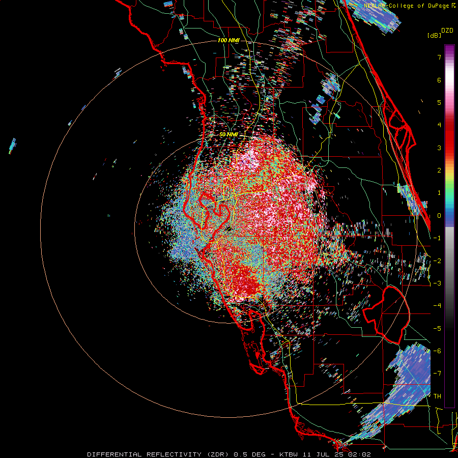
Task: Click the "TH" threshold label on scale
Action: pos(437,396)
